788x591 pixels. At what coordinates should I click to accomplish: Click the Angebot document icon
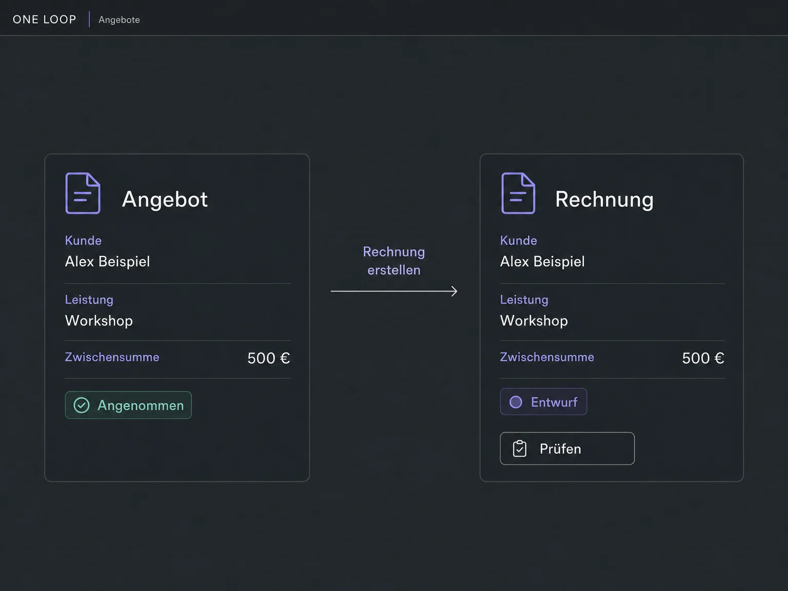(x=83, y=193)
